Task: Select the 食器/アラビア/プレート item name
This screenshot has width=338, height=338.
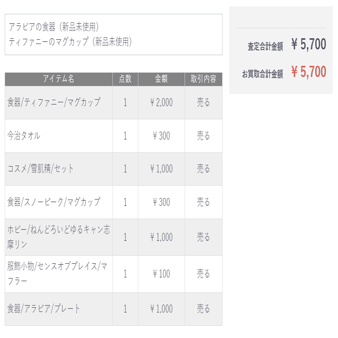Action: tap(44, 309)
